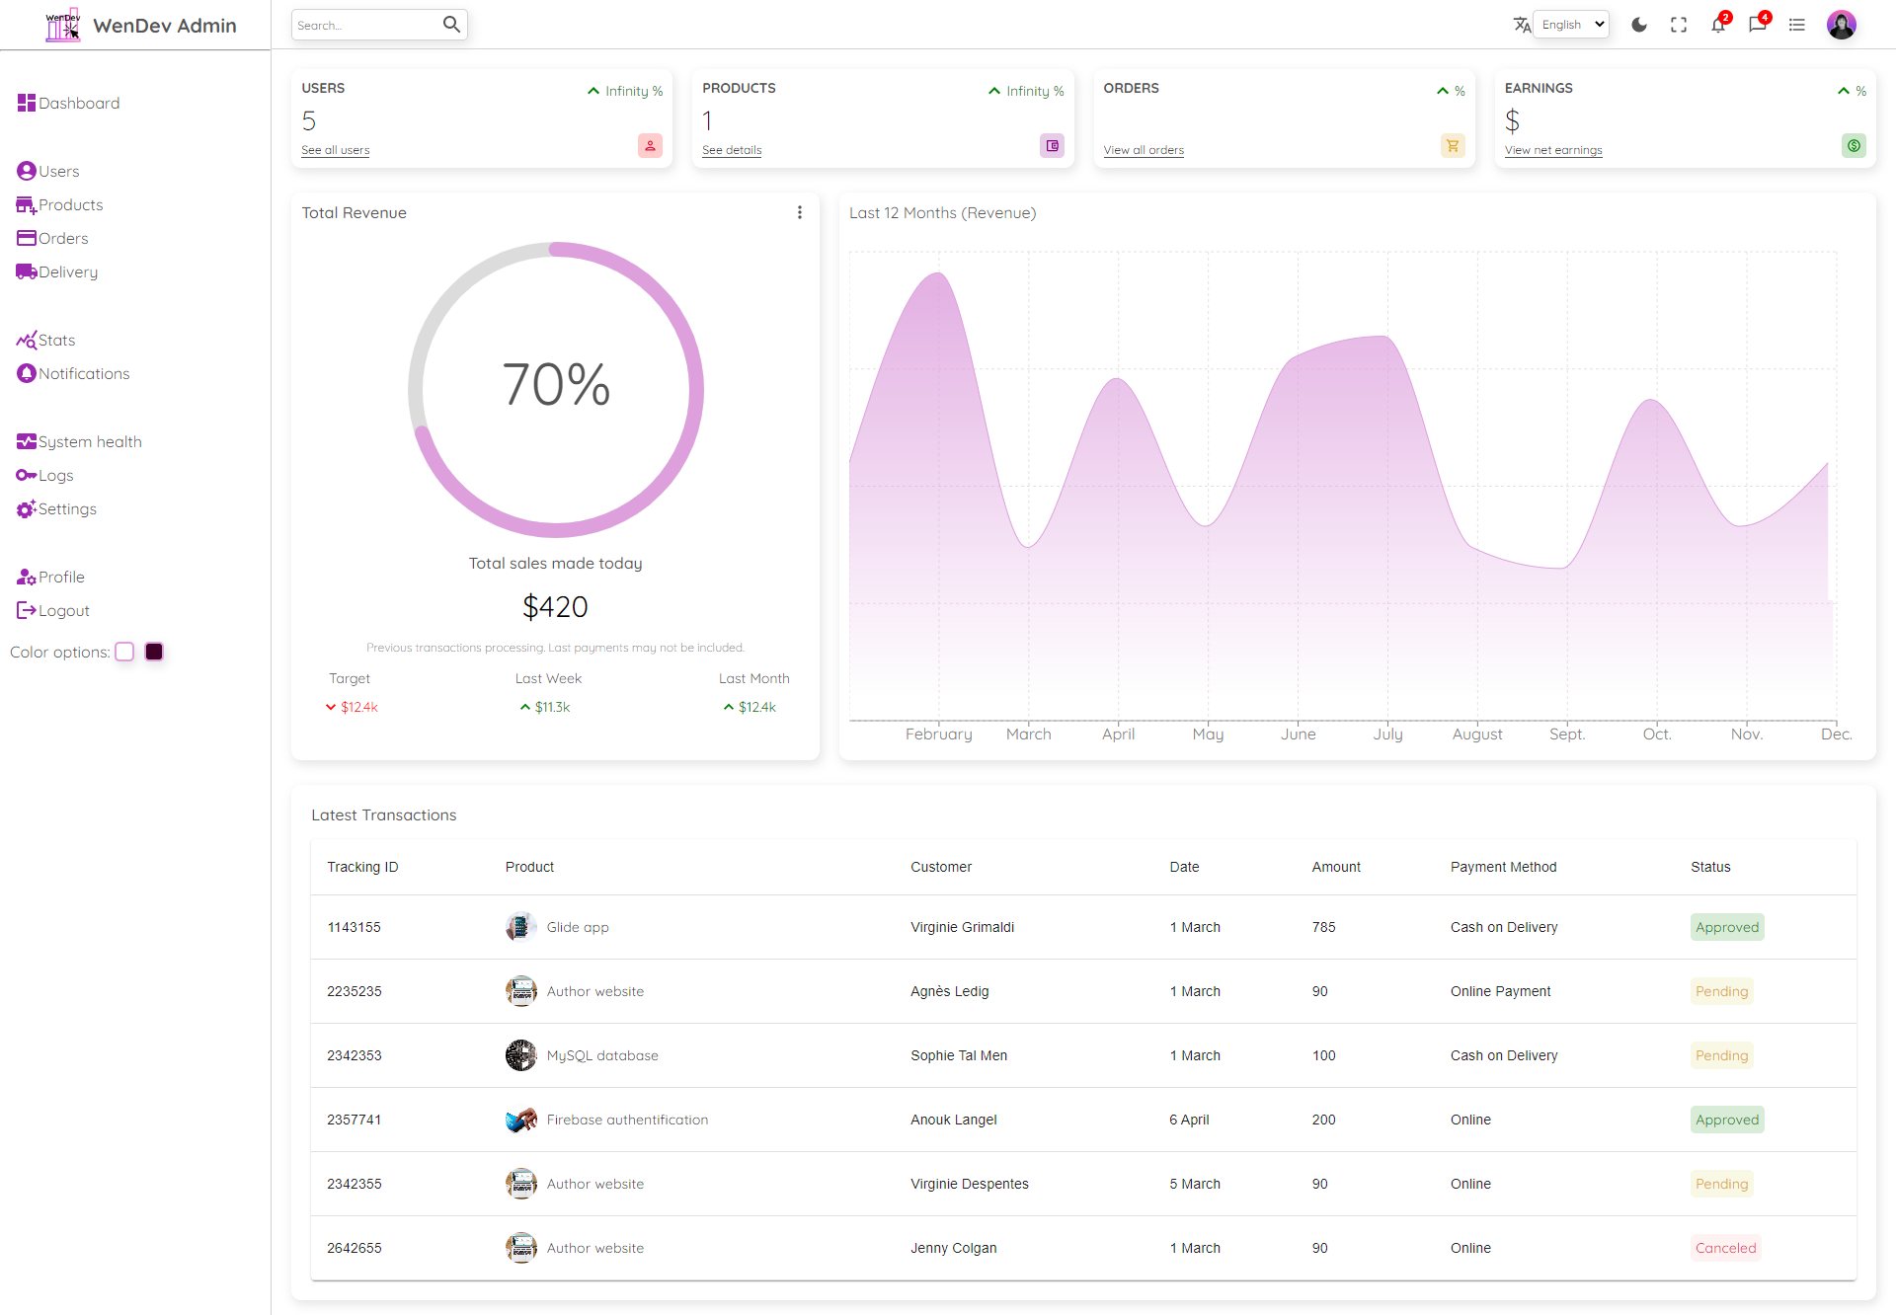Screen dimensions: 1896x1315
Task: Select the Logout icon in sidebar
Action: coord(26,609)
